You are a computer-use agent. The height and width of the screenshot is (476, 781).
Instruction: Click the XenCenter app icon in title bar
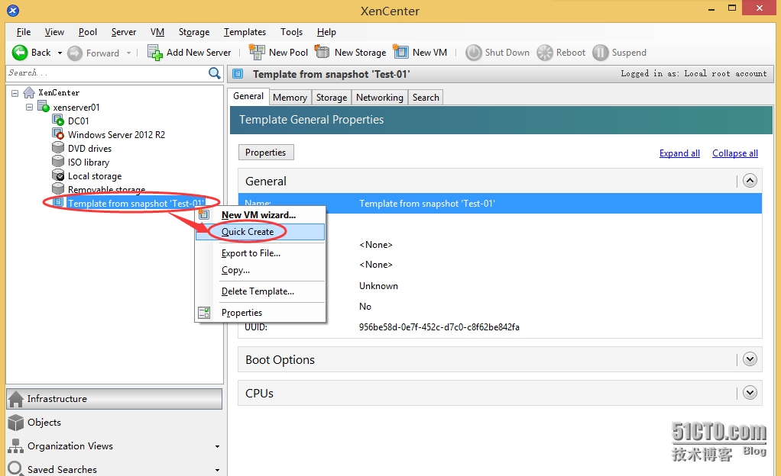click(13, 9)
